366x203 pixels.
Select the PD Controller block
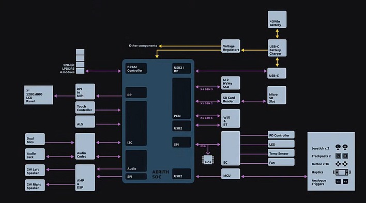pos(281,135)
